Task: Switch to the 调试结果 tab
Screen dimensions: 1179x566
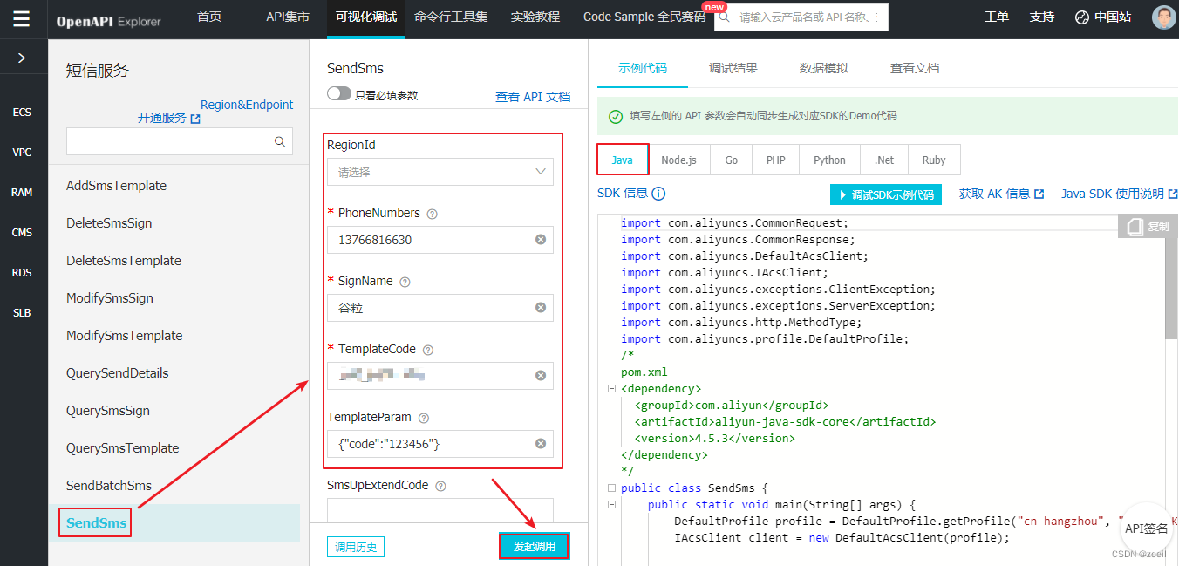Action: click(733, 68)
